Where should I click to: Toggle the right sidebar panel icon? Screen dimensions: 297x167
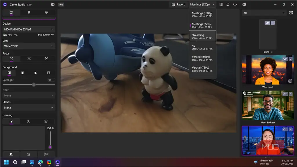[244, 5]
